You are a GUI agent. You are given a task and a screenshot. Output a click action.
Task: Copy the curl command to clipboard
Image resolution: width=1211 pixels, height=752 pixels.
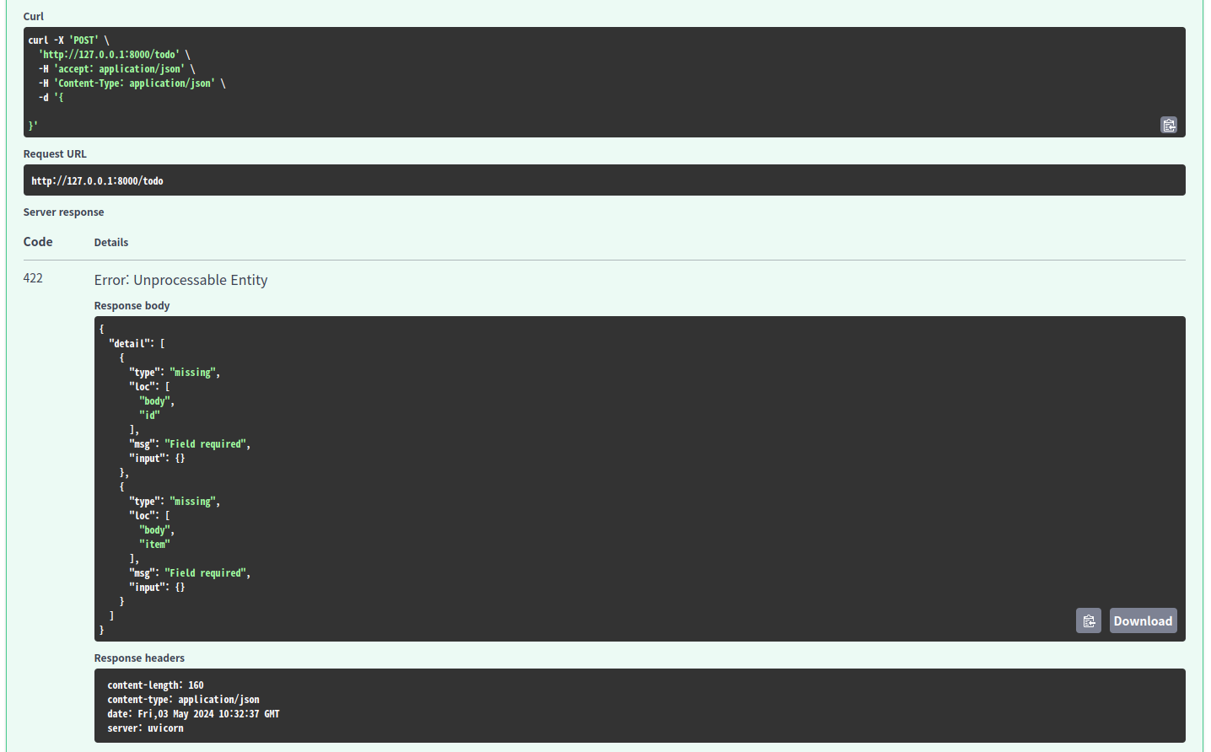[x=1169, y=125]
